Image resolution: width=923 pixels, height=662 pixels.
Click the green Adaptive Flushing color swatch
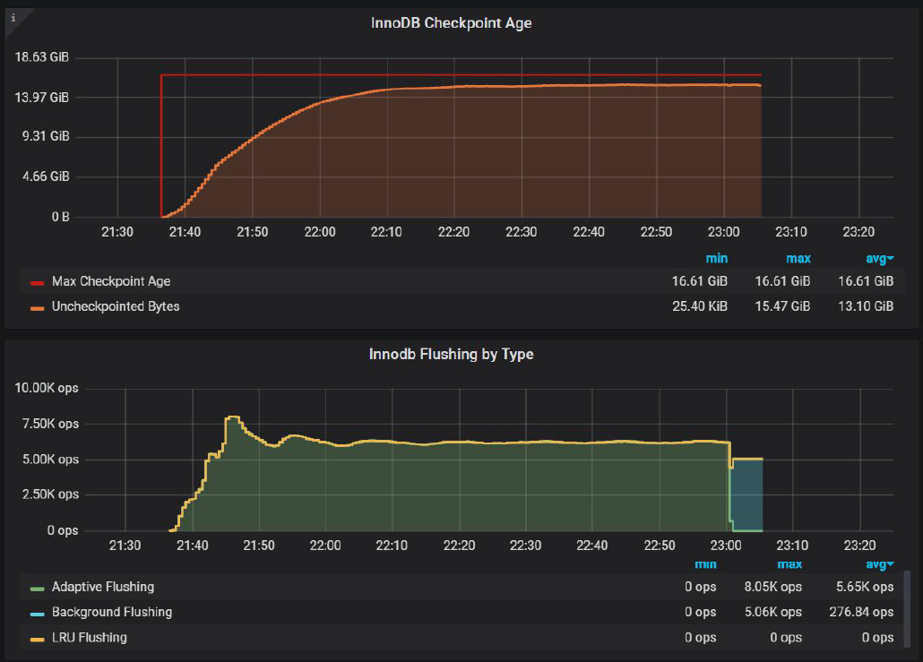coord(37,588)
